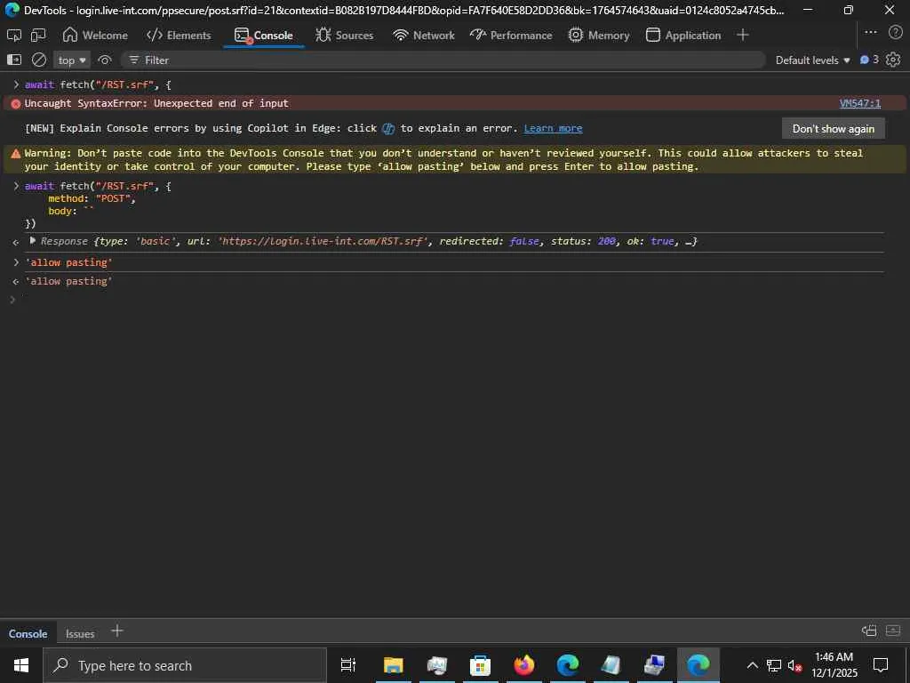Open the 3 issues counter
Screen dimensions: 910x683
point(869,60)
